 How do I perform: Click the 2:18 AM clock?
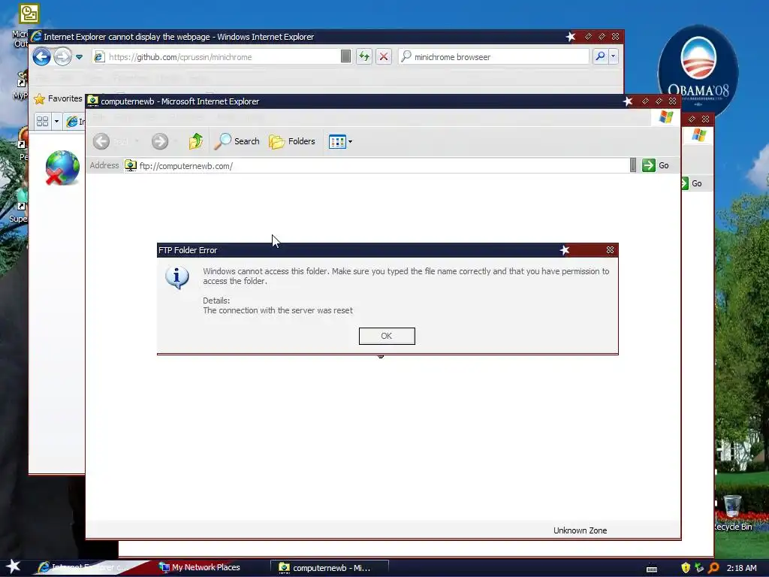pos(741,568)
